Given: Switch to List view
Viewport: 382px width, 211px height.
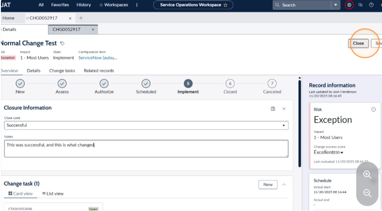Looking at the screenshot, I should coord(53,194).
